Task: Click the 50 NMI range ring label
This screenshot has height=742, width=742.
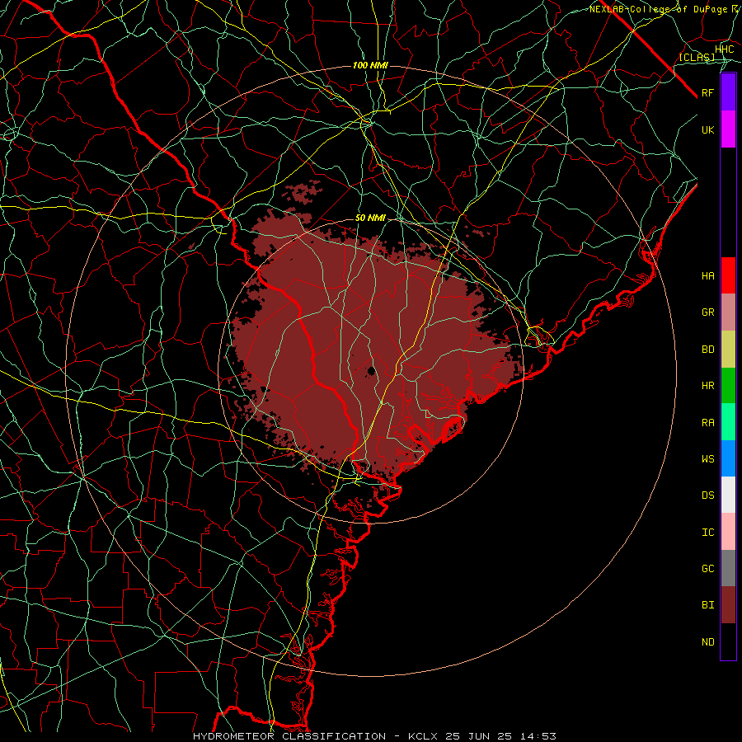Action: pos(370,218)
